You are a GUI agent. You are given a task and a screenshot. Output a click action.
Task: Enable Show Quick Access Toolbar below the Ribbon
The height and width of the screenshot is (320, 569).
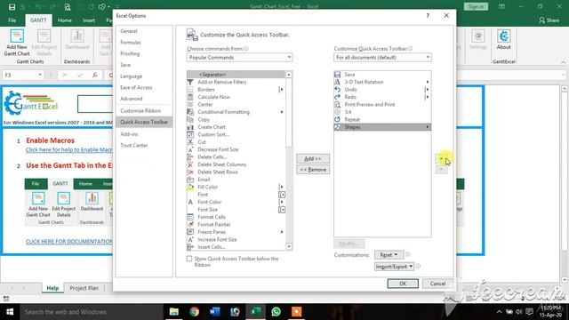(189, 259)
